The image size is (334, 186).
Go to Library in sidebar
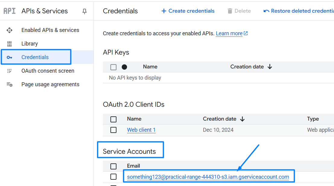point(30,44)
